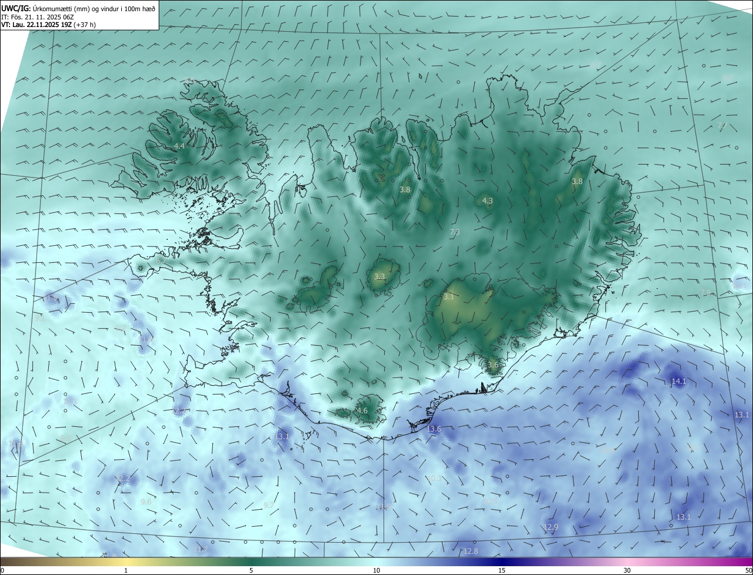Click the 'IT: Fös. 21. 11. 2025 06Z' line

pos(37,17)
